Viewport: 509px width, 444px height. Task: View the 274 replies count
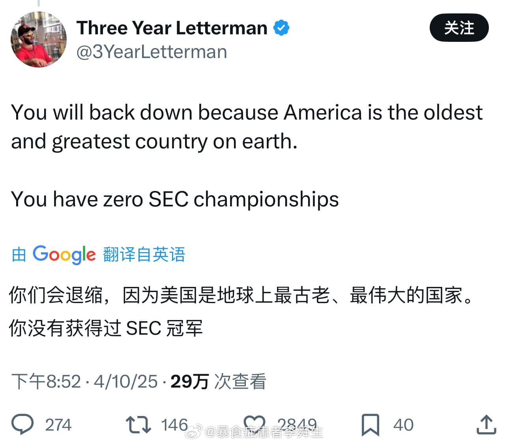pos(58,425)
